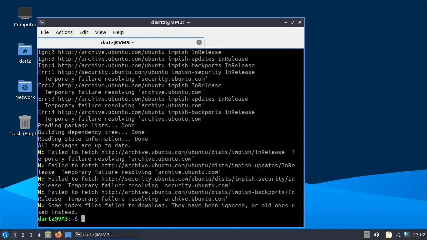
Task: Click the 'Reading package lists... Done' line
Action: pos(86,125)
